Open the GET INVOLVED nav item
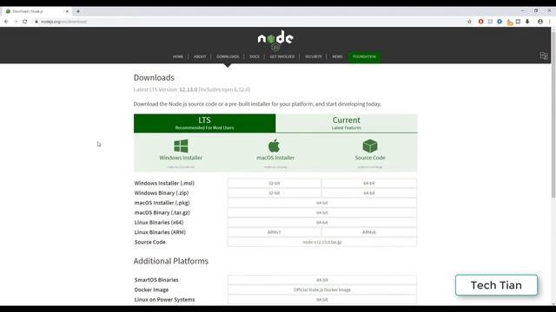This screenshot has height=312, width=556. 281,56
